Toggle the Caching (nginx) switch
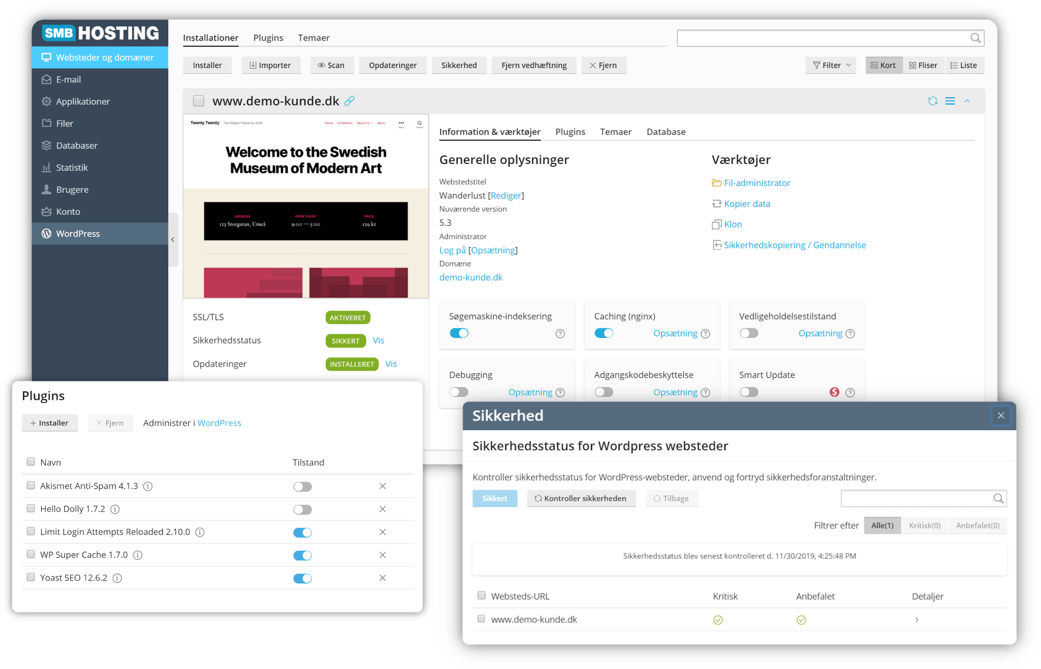Image resolution: width=1041 pixels, height=669 pixels. coord(604,333)
